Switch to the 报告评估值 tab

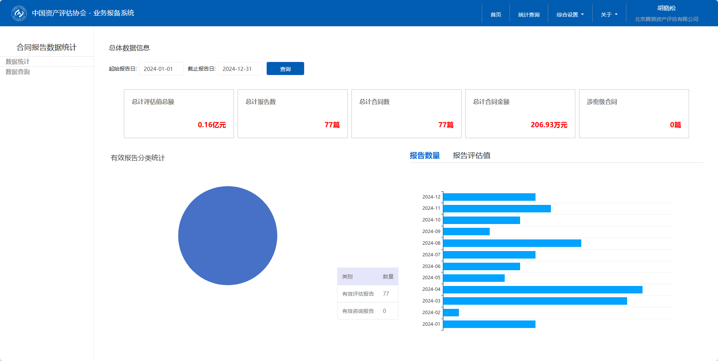471,155
